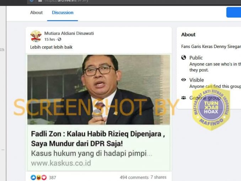Open the Fadli Zon article headline link

click(x=98, y=139)
